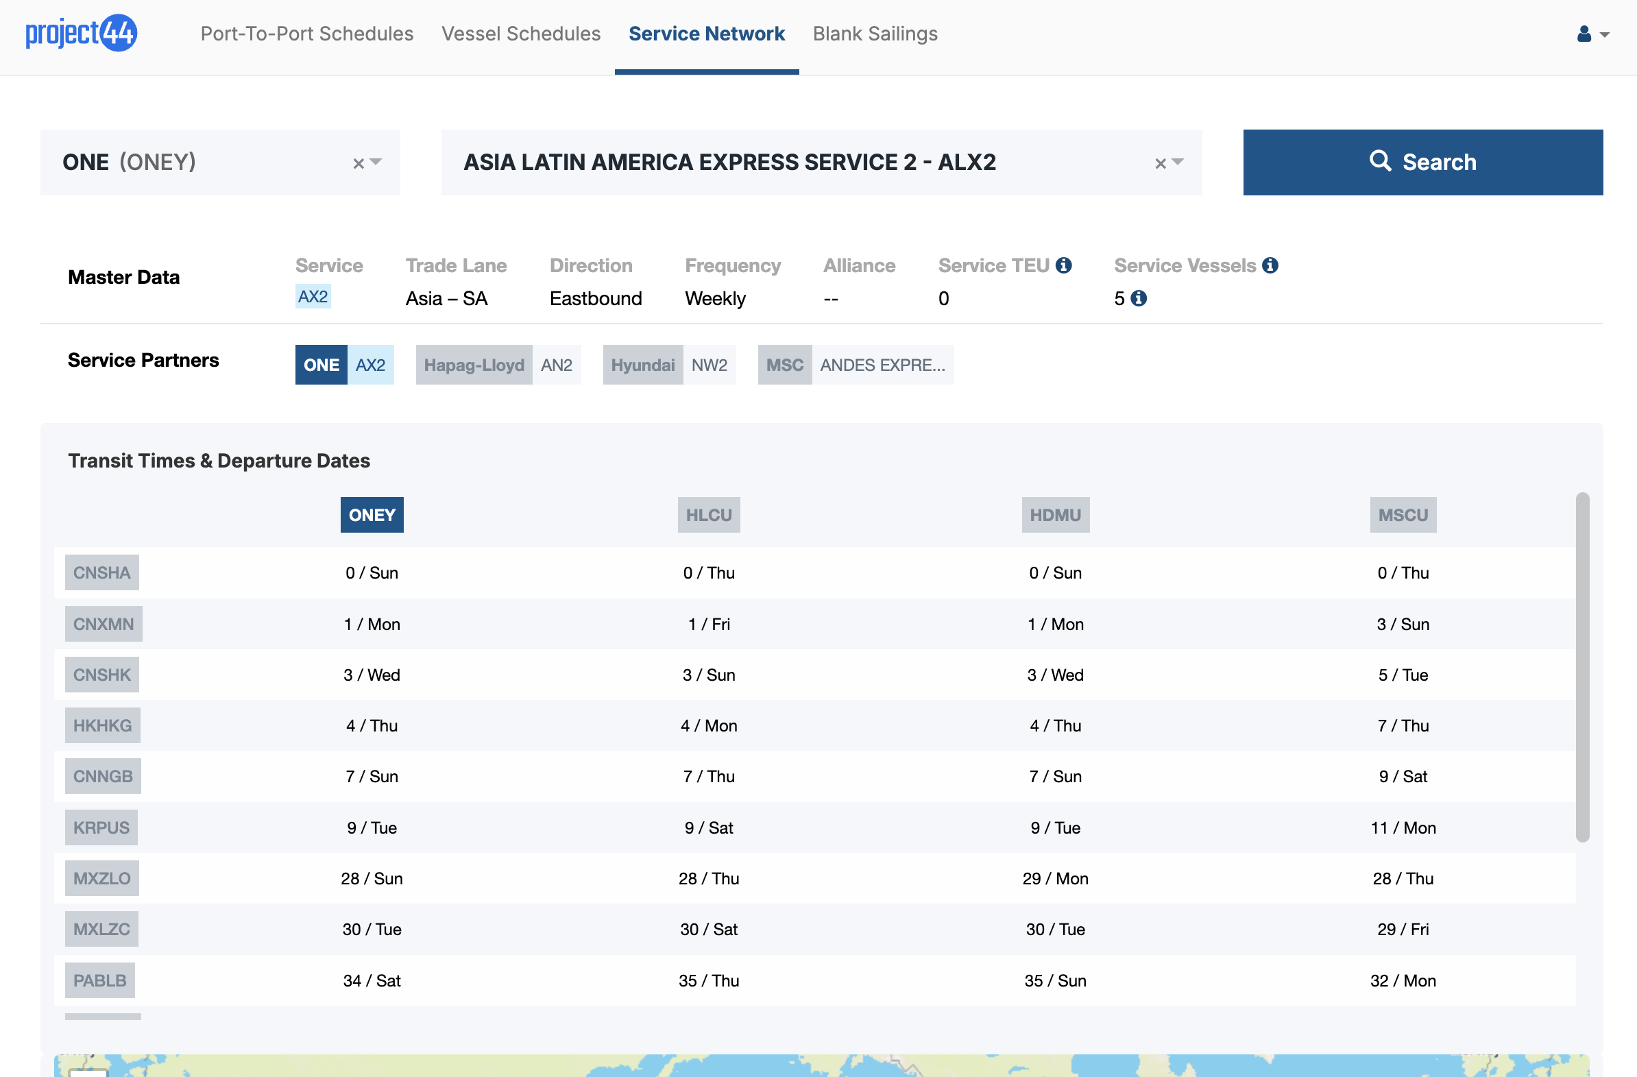
Task: Click ONEY cell '3 / Wed' for CNSHK
Action: click(x=372, y=675)
